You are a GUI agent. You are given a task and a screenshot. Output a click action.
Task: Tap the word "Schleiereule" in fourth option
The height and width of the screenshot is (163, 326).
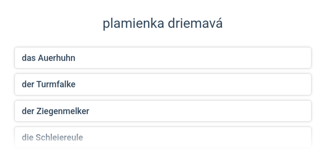click(x=59, y=138)
